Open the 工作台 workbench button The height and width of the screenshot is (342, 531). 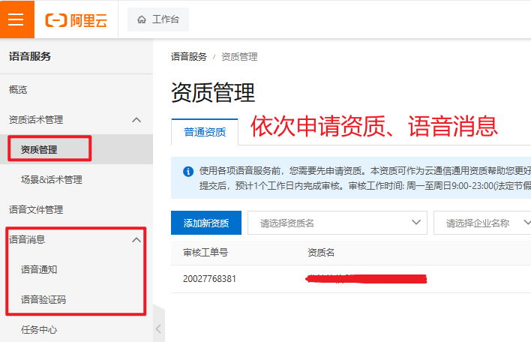point(157,20)
